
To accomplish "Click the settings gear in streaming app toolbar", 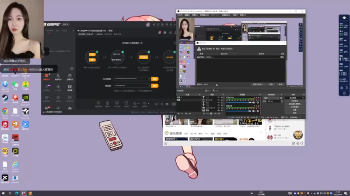I will (x=167, y=104).
